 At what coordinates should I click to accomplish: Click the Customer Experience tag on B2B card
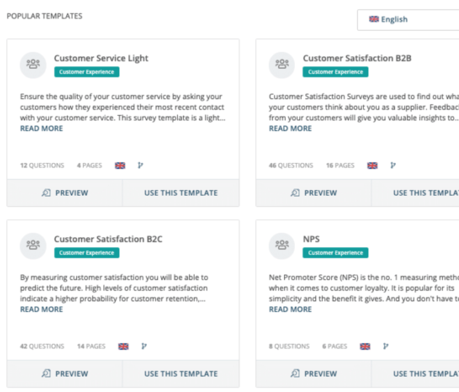[335, 72]
